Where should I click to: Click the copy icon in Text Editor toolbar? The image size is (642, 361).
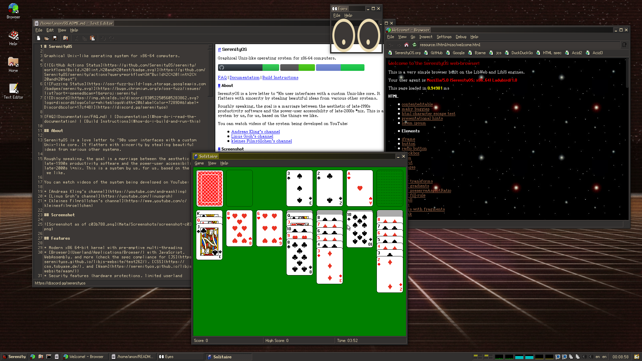[x=84, y=38]
